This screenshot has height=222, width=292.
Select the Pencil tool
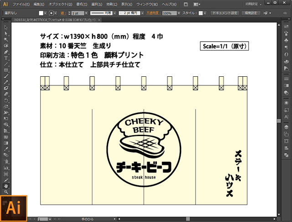coord(6,82)
